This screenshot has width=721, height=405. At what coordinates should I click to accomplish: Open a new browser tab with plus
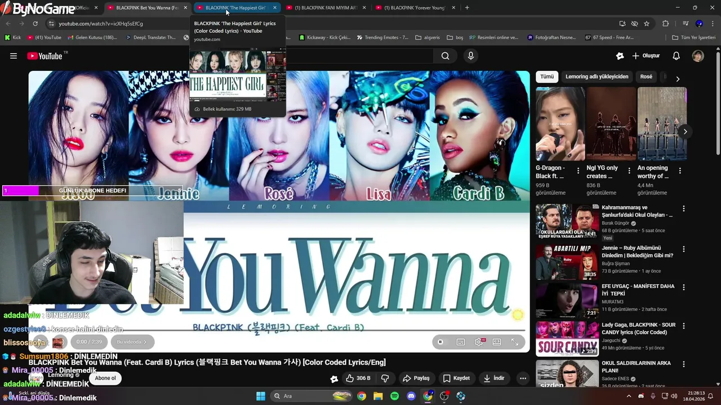[x=467, y=8]
